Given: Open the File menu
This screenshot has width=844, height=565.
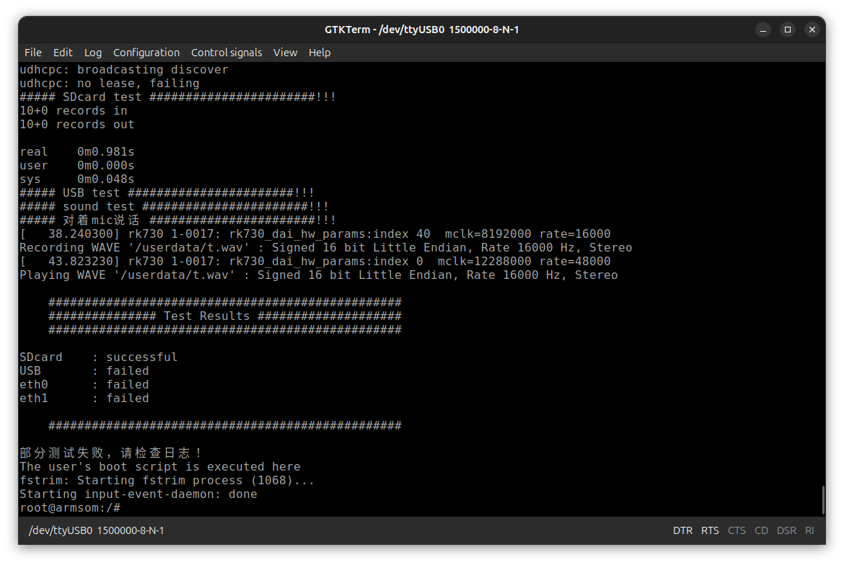Looking at the screenshot, I should click(x=33, y=53).
